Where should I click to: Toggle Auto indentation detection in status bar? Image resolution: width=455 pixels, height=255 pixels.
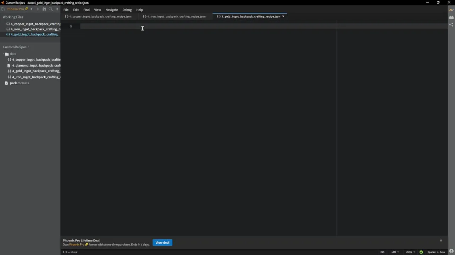tap(442, 252)
